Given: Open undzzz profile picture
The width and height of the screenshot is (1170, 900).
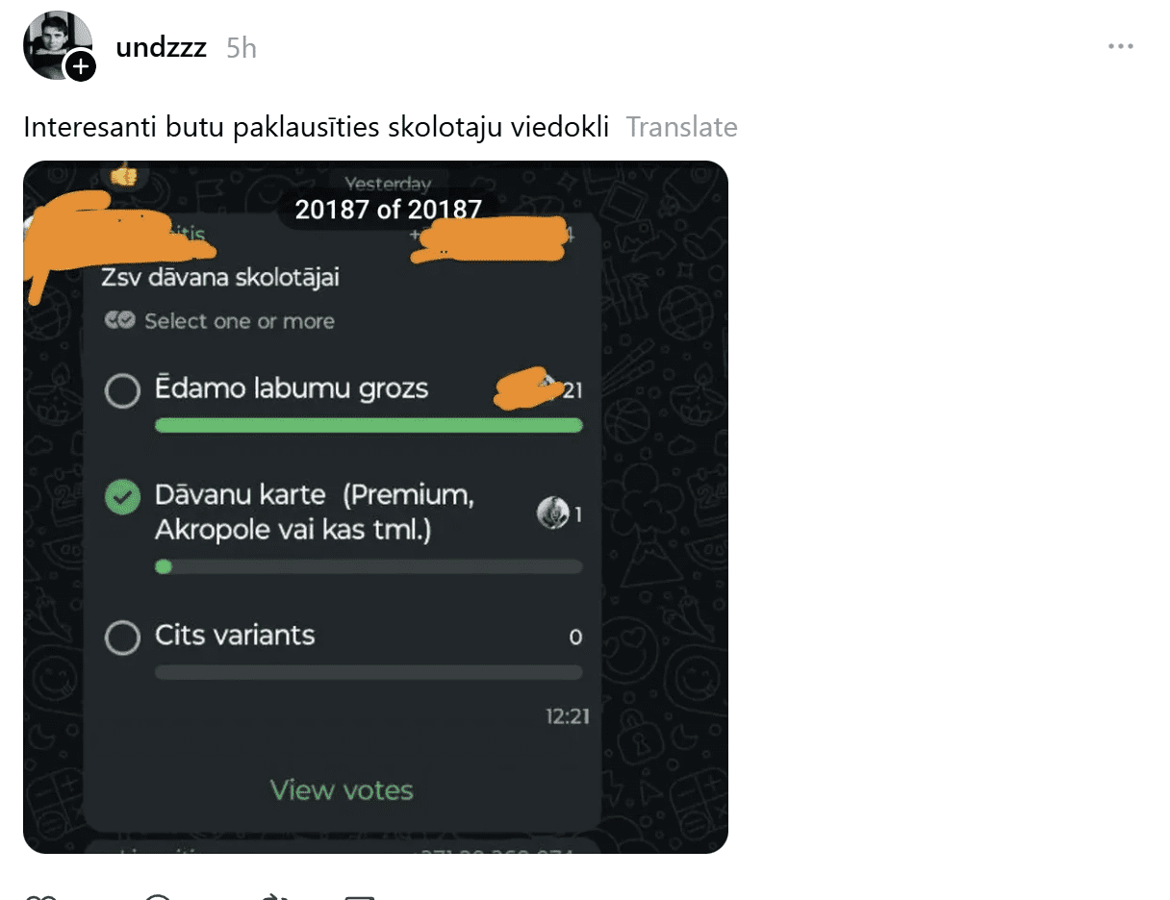Looking at the screenshot, I should click(57, 45).
